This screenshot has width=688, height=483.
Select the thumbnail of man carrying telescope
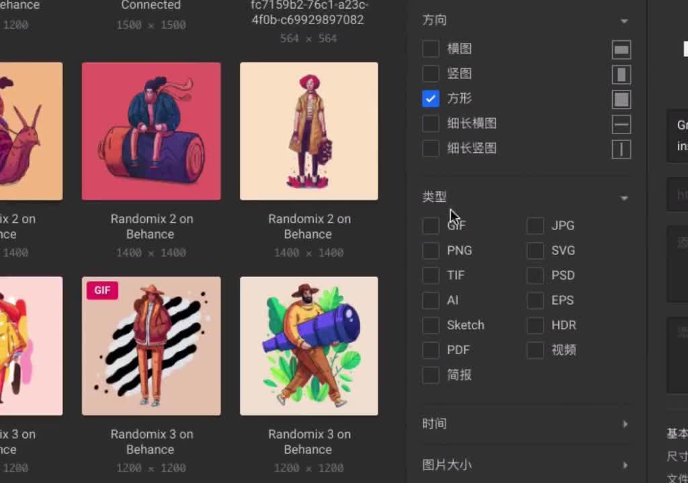(308, 345)
